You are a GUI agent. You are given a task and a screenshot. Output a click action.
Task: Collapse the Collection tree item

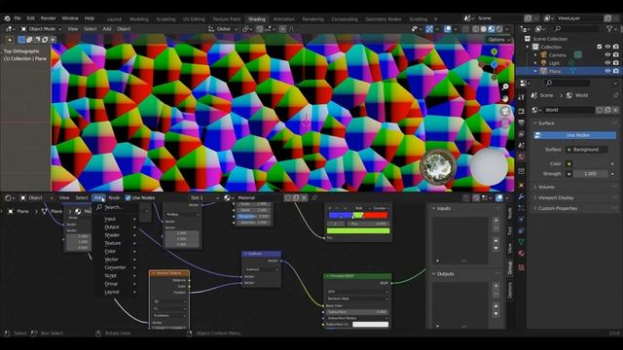pos(528,47)
